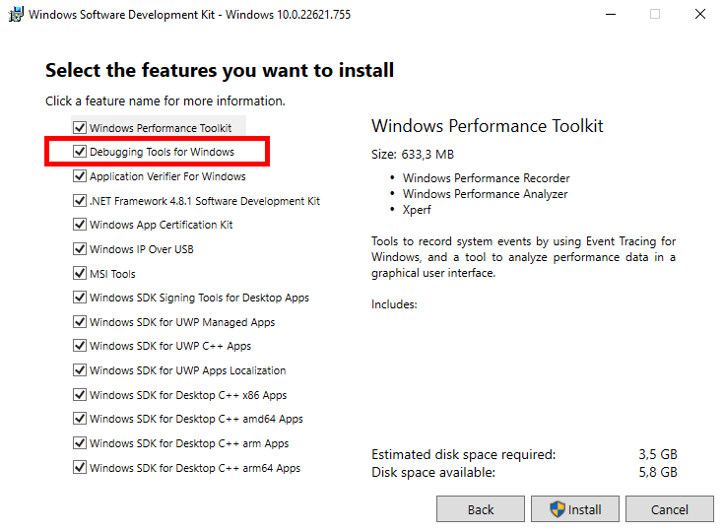Uncheck the Windows IP Over USB checkbox
This screenshot has height=532, width=723.
pos(80,249)
